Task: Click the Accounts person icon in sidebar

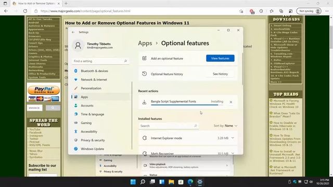Action: pyautogui.click(x=76, y=105)
